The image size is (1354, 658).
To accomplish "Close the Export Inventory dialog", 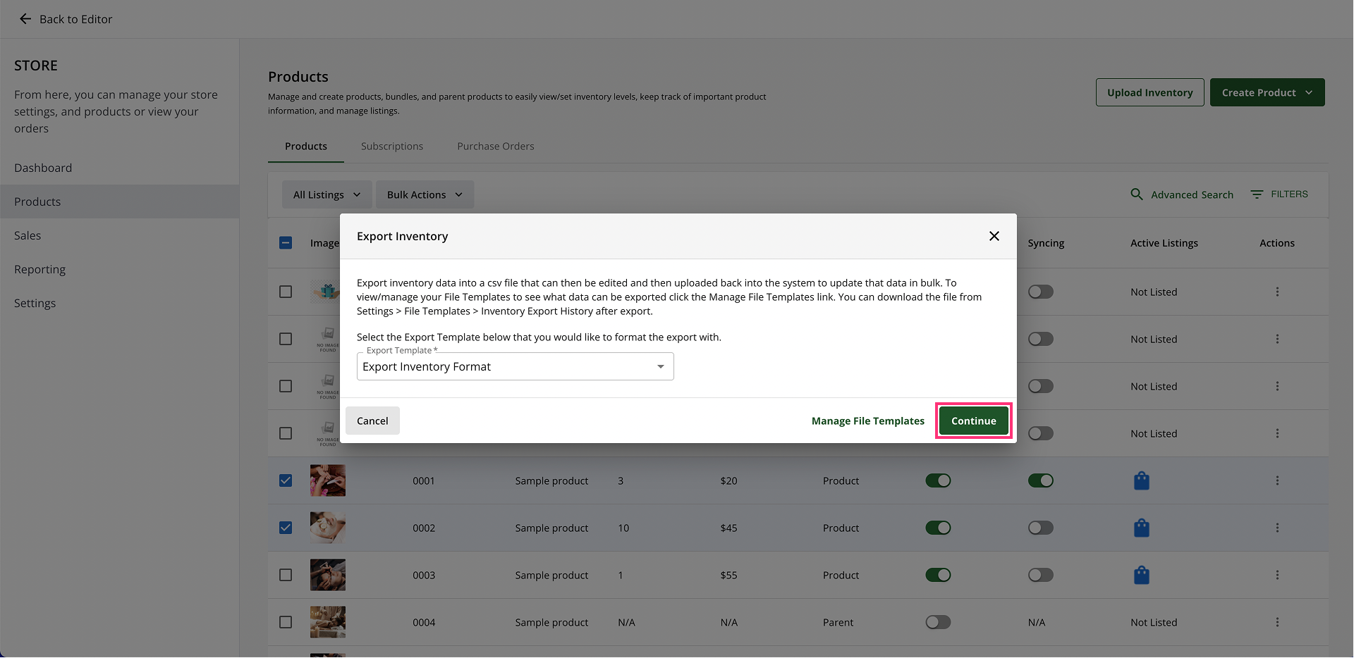I will tap(994, 236).
